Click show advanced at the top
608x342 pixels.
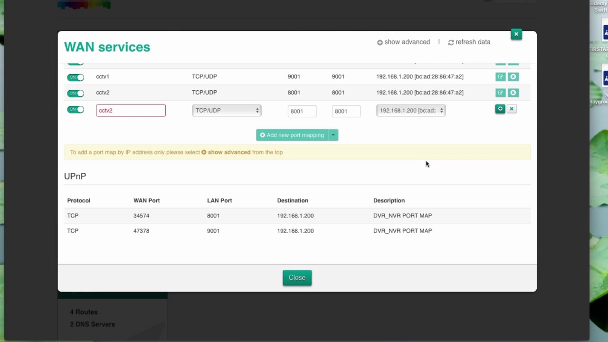click(403, 42)
